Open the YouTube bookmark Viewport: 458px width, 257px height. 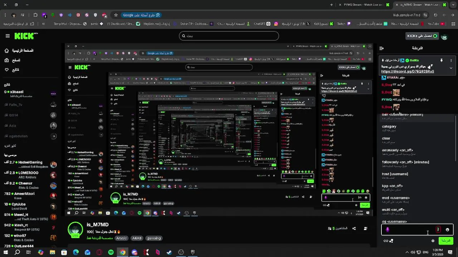coord(436,24)
